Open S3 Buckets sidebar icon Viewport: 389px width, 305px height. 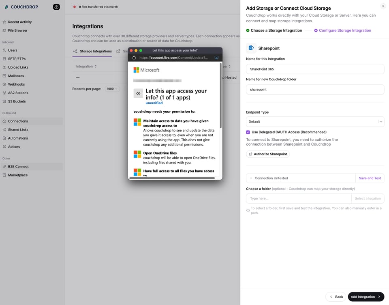[x=4, y=101]
